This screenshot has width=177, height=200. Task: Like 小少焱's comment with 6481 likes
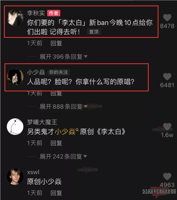coord(167,77)
